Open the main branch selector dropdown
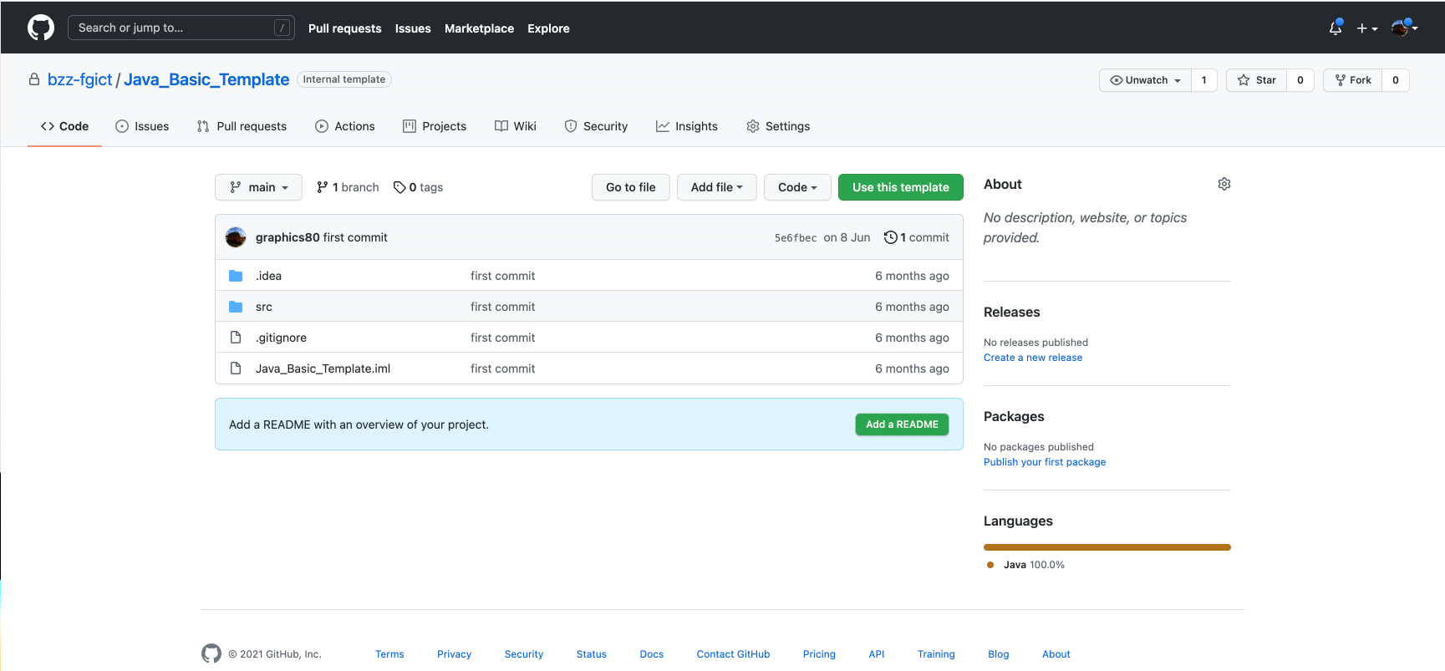The width and height of the screenshot is (1445, 671). [258, 187]
